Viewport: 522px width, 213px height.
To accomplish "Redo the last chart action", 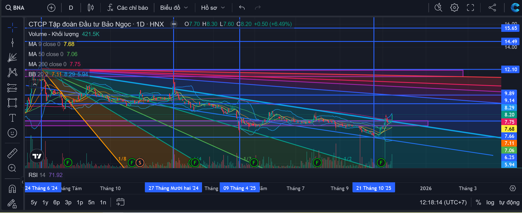I will (258, 8).
